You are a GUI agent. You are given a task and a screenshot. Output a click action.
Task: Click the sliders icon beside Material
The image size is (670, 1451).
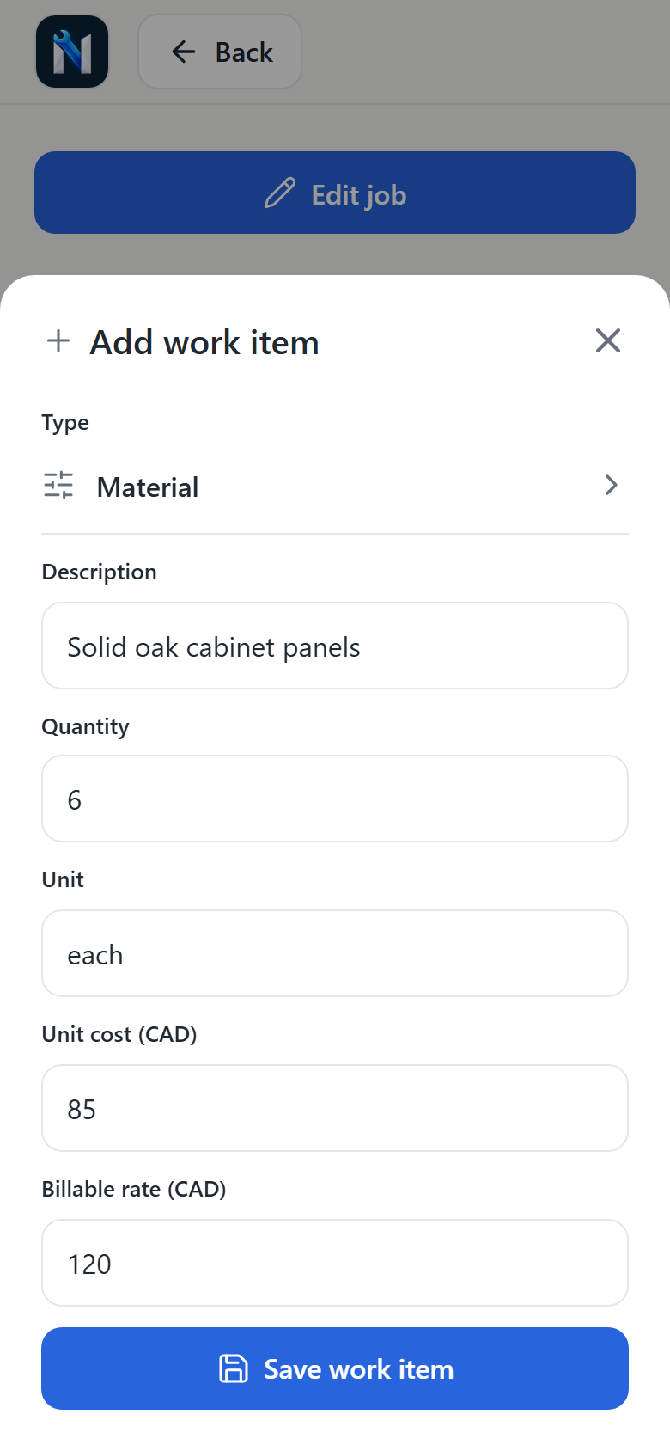point(58,486)
